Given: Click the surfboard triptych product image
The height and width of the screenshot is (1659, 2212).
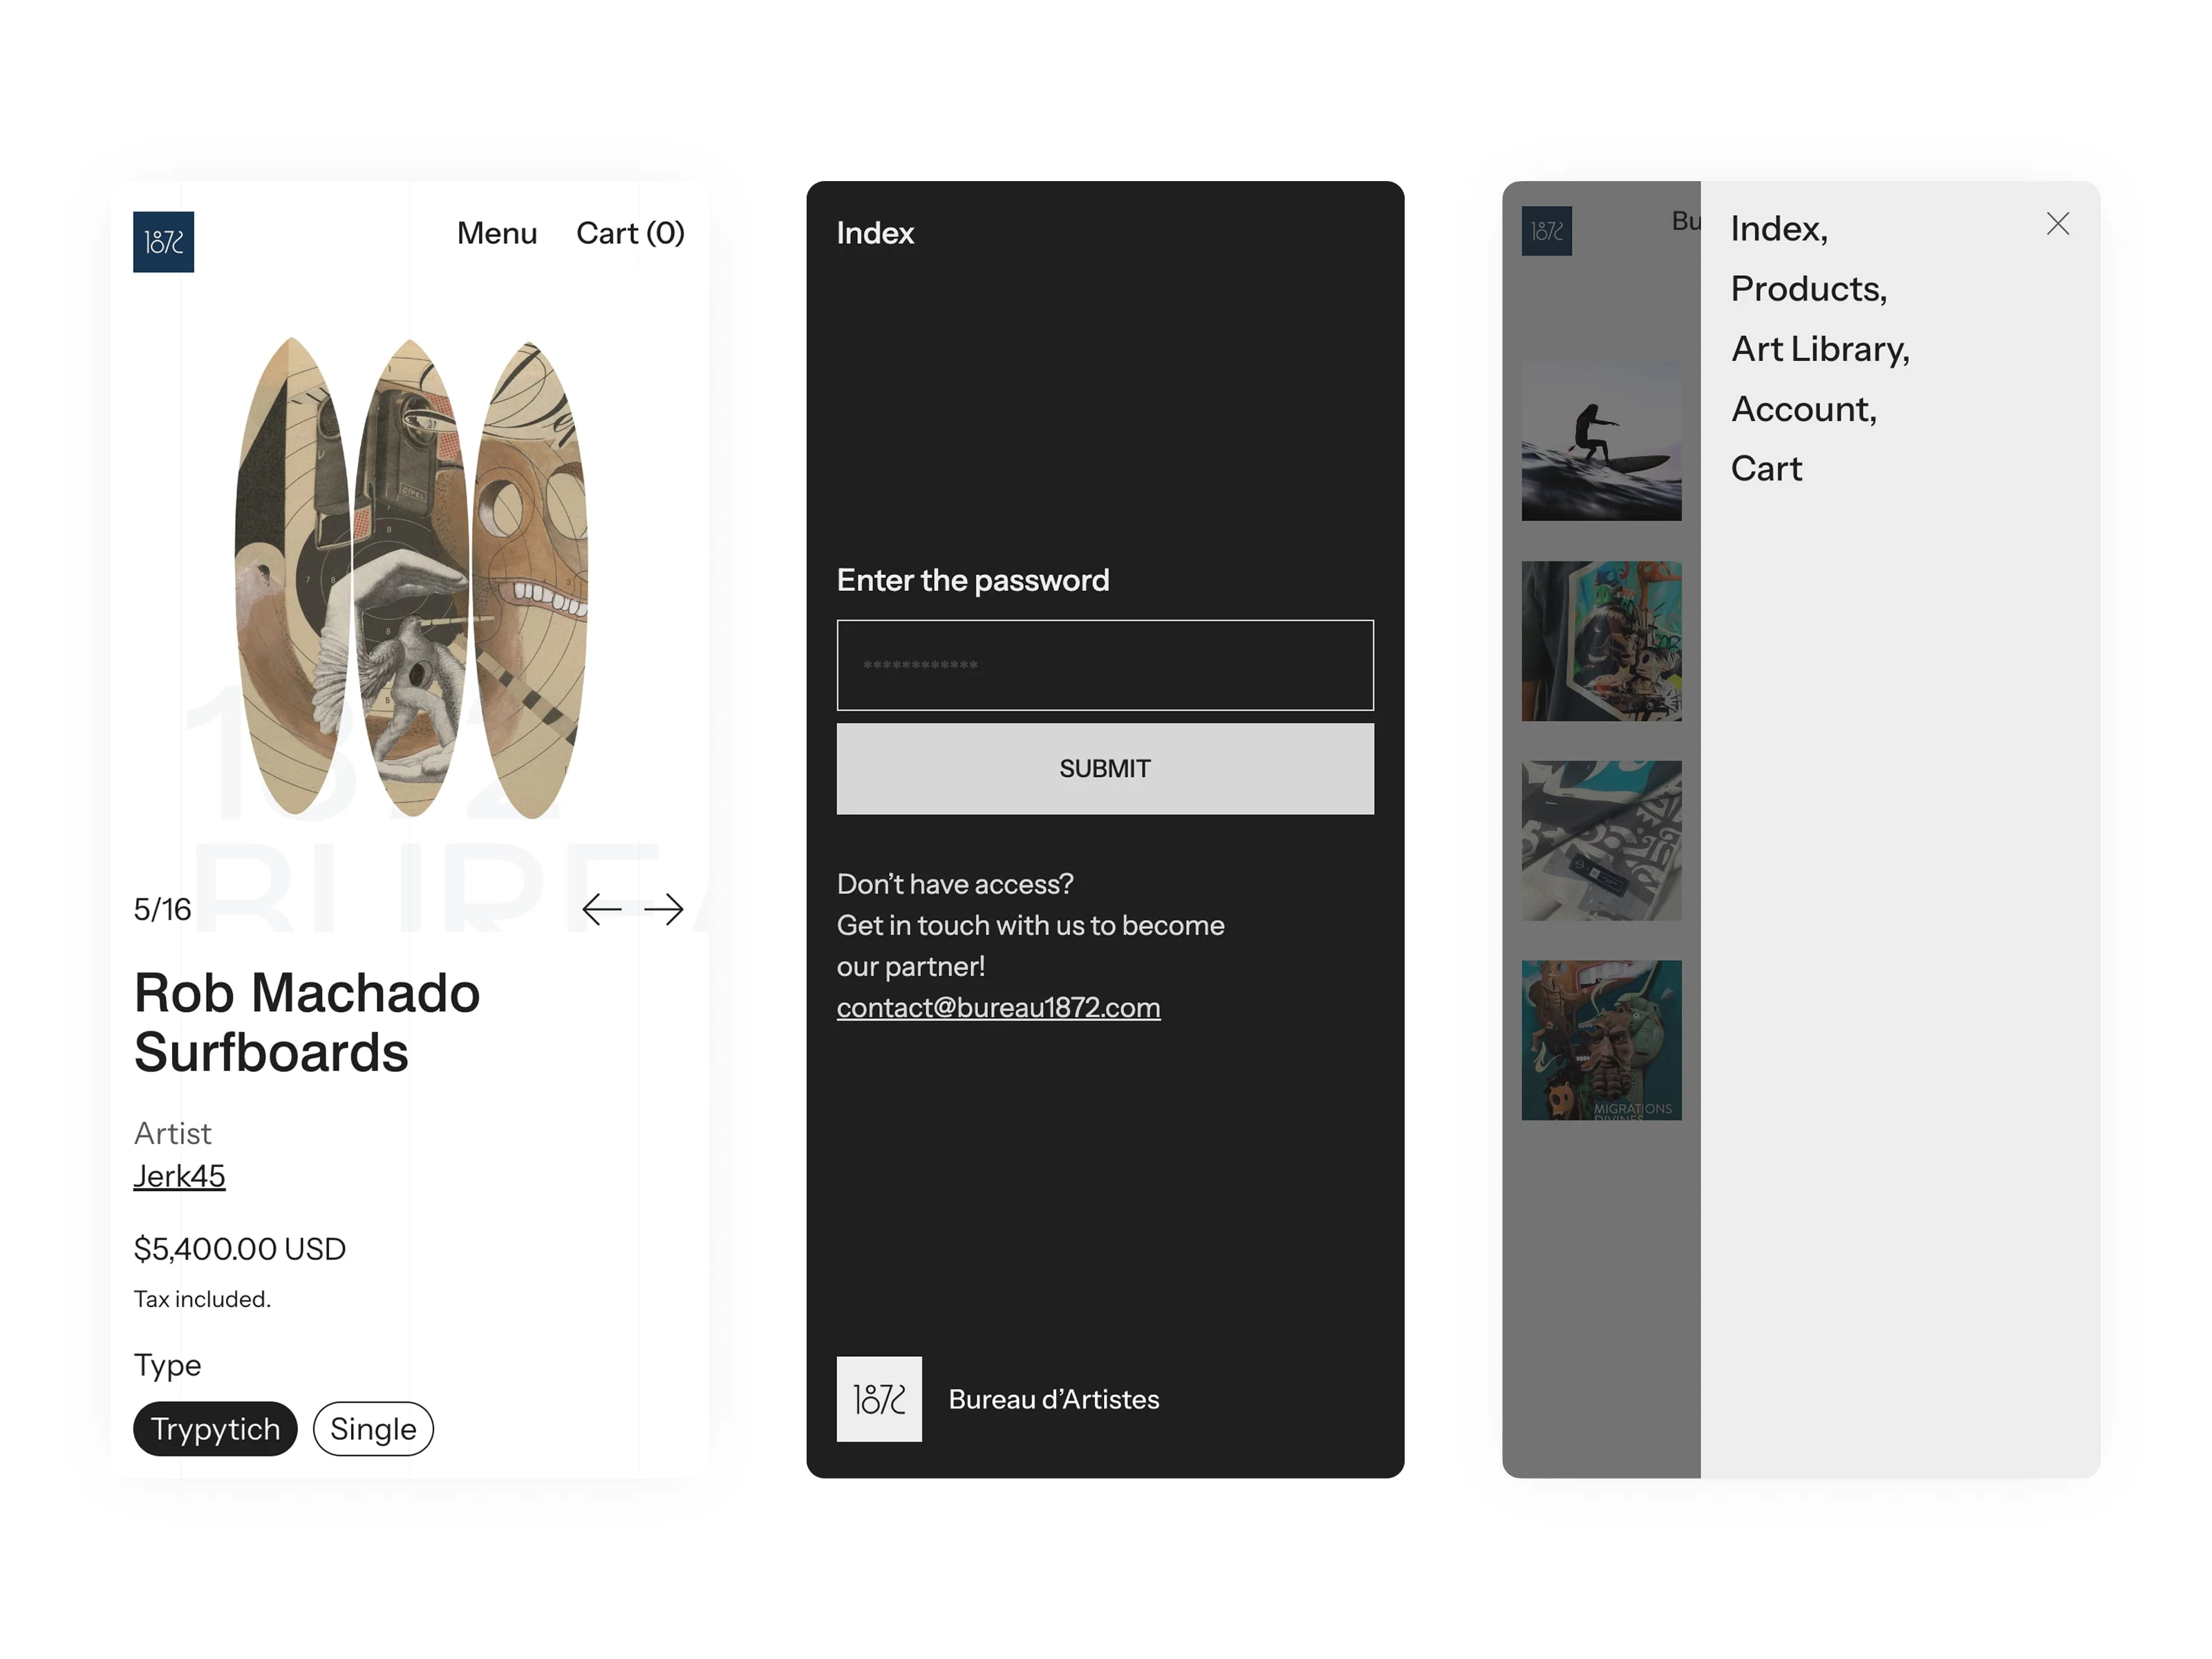Looking at the screenshot, I should [x=411, y=577].
